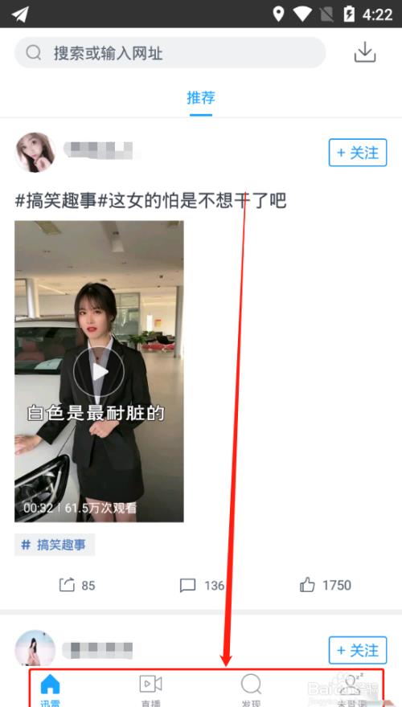Click the magnifier icon in search bar
The width and height of the screenshot is (402, 707).
click(34, 53)
